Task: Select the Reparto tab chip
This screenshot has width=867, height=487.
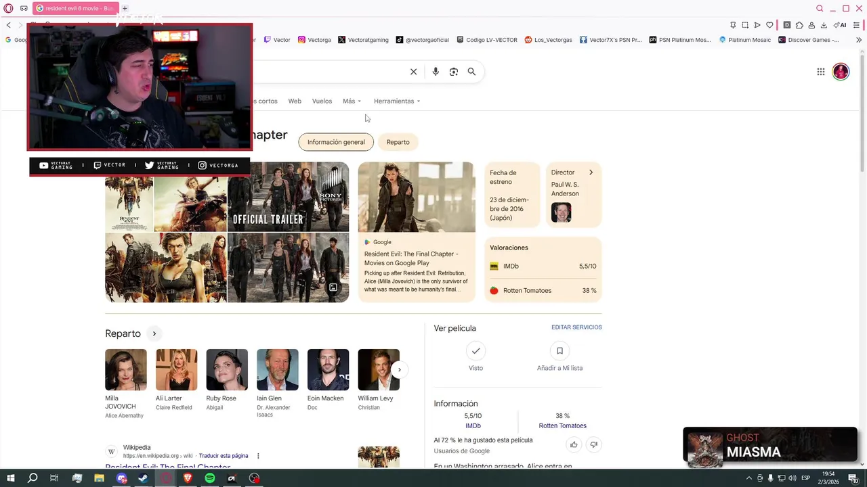Action: pyautogui.click(x=398, y=142)
